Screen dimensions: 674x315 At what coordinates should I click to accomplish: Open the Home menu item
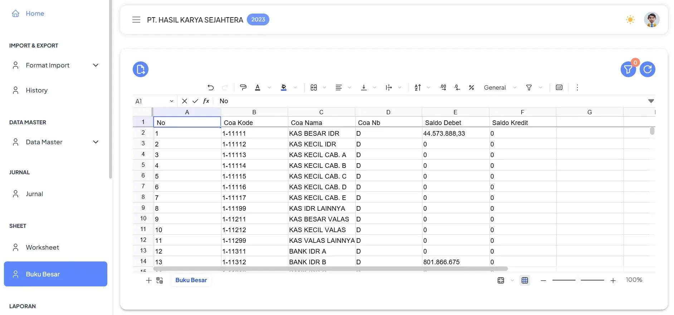click(x=55, y=14)
